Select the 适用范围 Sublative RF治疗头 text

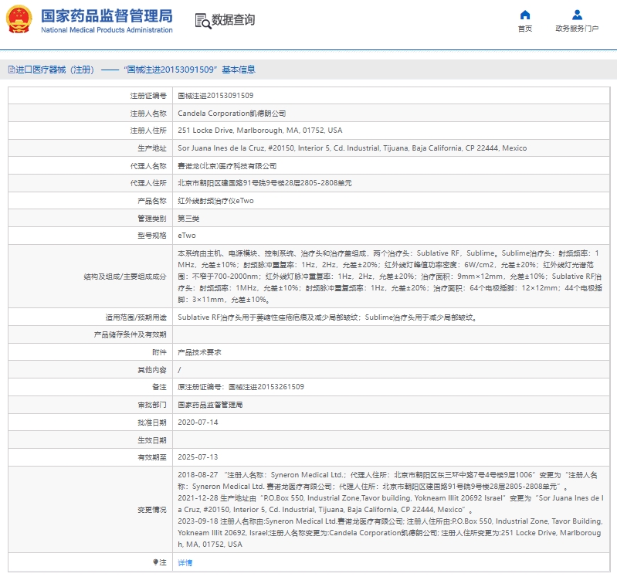point(327,317)
